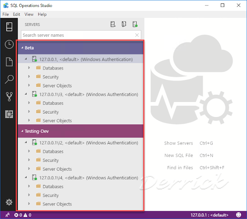Expand Security under 127.0.0.1\I4
247x219 pixels.
(x=29, y=195)
